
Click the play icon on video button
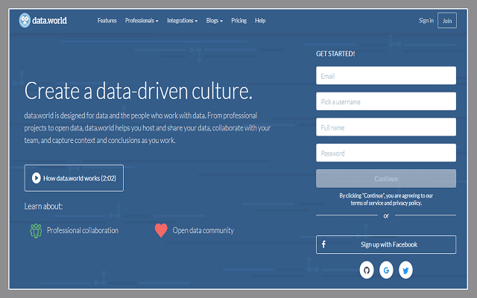tap(36, 178)
